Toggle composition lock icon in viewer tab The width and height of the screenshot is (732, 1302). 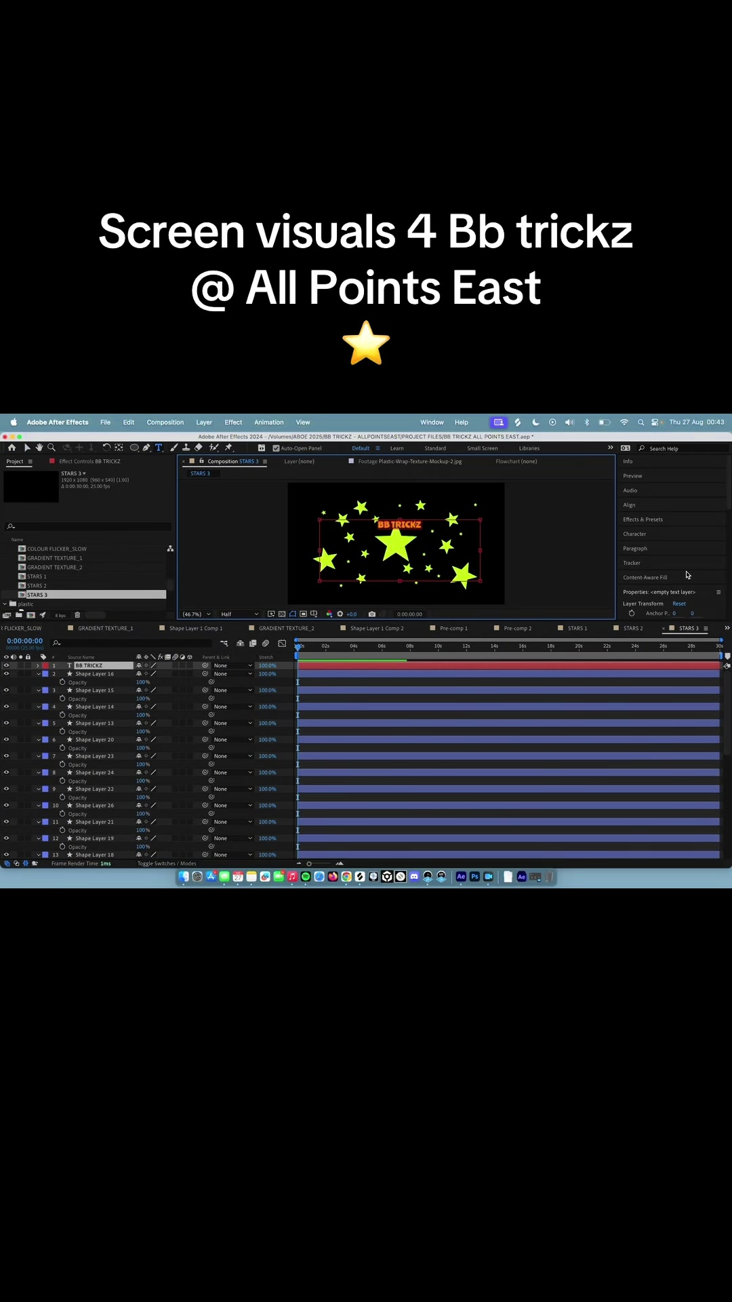[x=201, y=461]
